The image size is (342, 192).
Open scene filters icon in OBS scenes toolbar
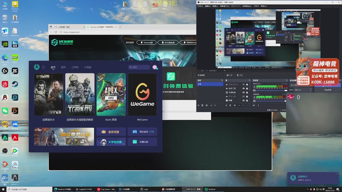click(207, 105)
